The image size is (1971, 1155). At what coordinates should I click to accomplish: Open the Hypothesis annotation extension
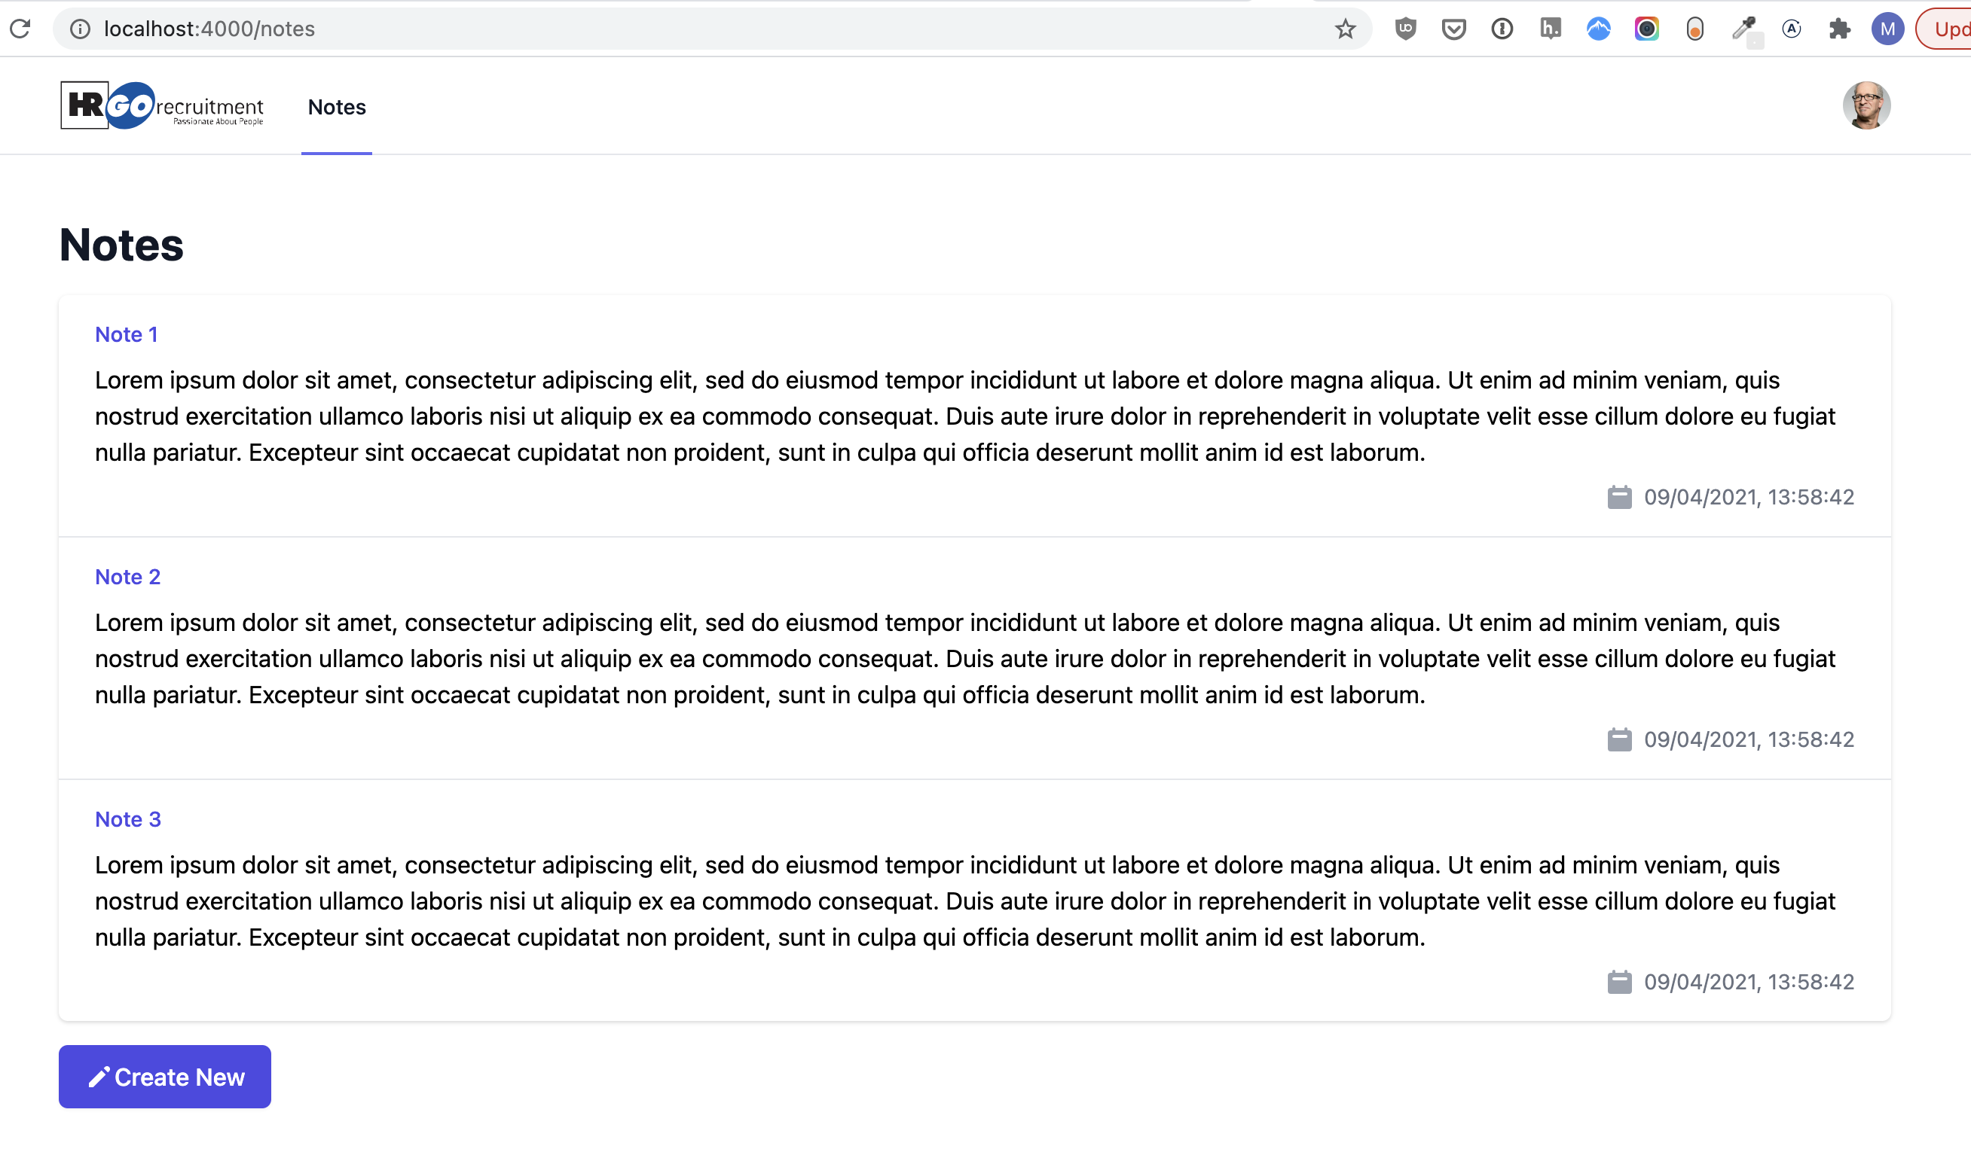coord(1551,29)
